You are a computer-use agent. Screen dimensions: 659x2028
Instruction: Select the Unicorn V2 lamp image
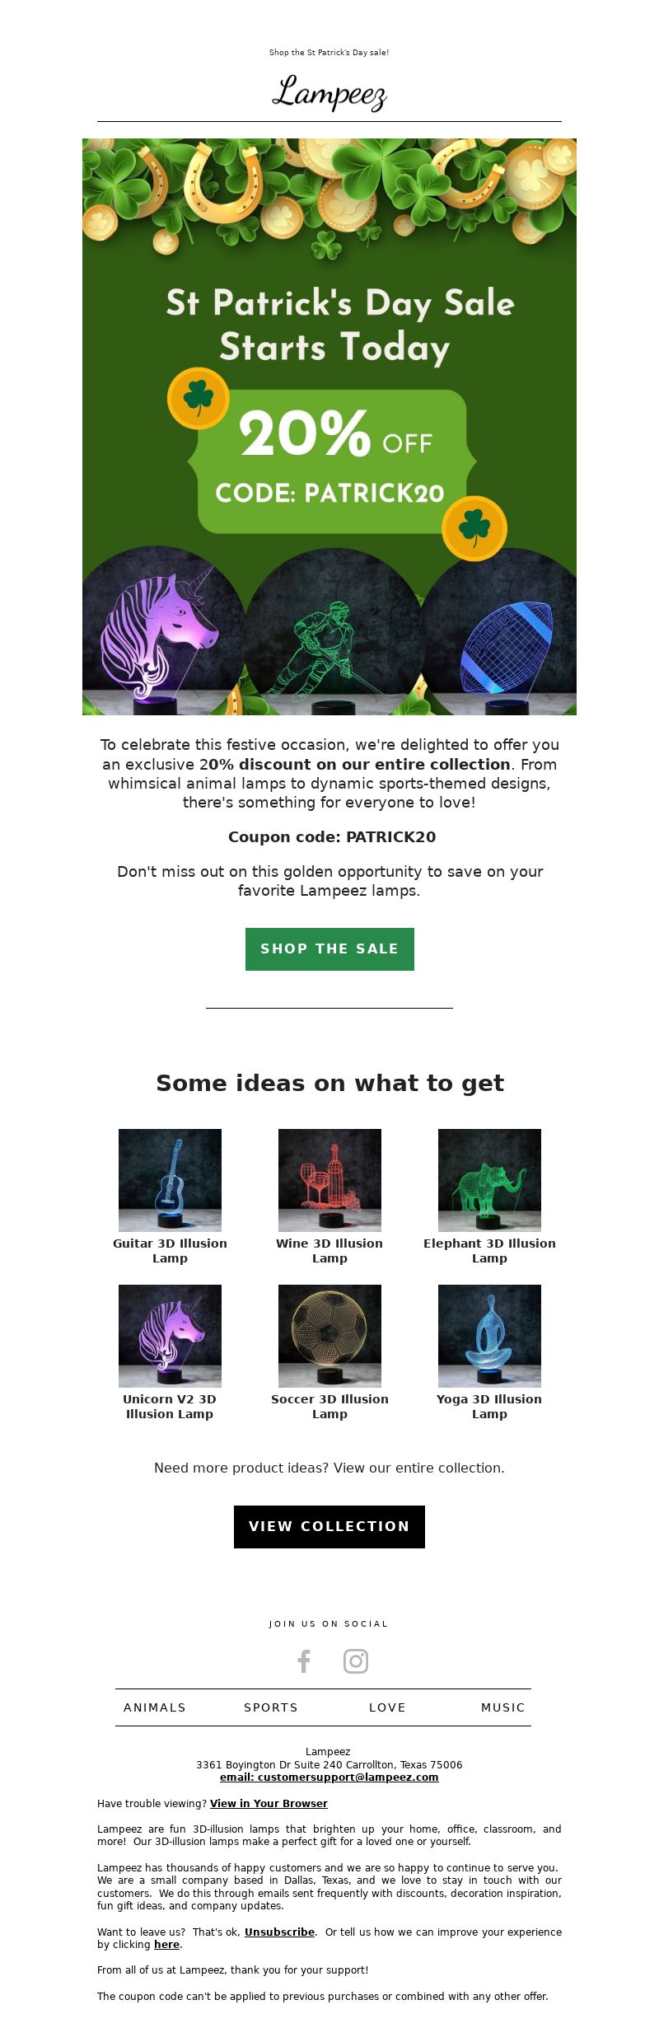pyautogui.click(x=170, y=1336)
